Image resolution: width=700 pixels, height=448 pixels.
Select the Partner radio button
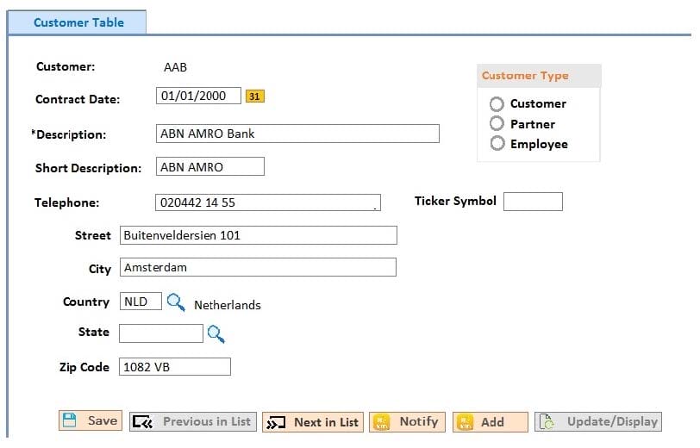pyautogui.click(x=497, y=124)
